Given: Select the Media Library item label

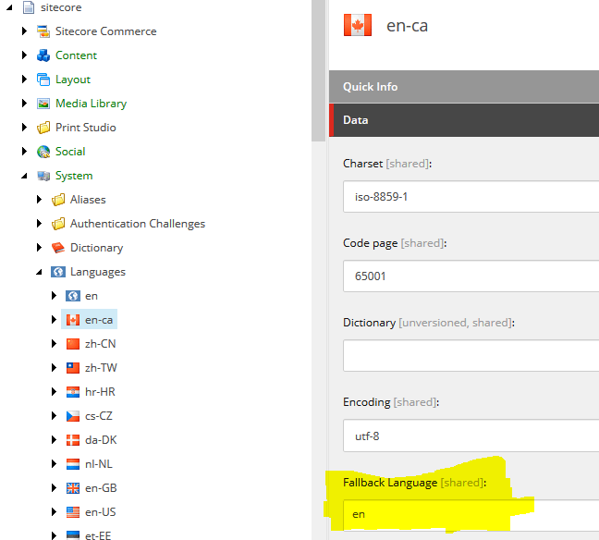Looking at the screenshot, I should (x=91, y=104).
